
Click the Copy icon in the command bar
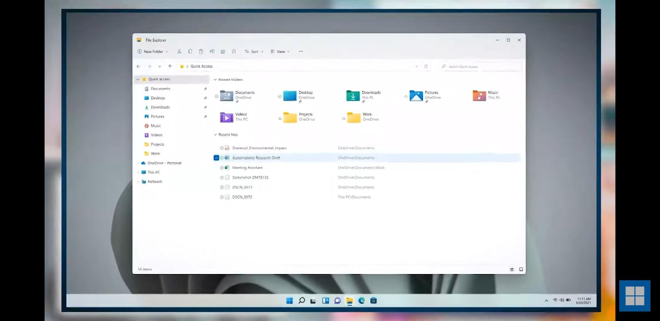[x=190, y=51]
